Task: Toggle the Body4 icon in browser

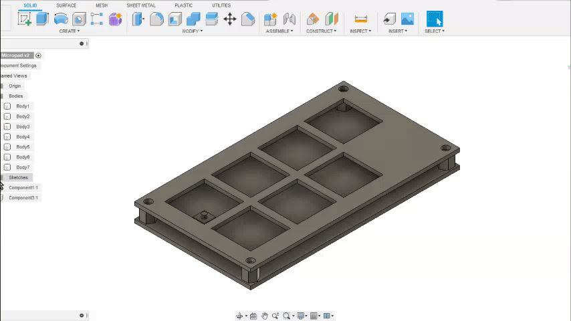Action: 7,136
